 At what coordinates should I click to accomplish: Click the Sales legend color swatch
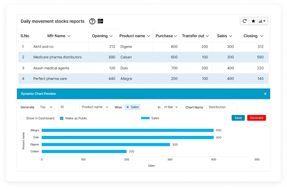145,118
